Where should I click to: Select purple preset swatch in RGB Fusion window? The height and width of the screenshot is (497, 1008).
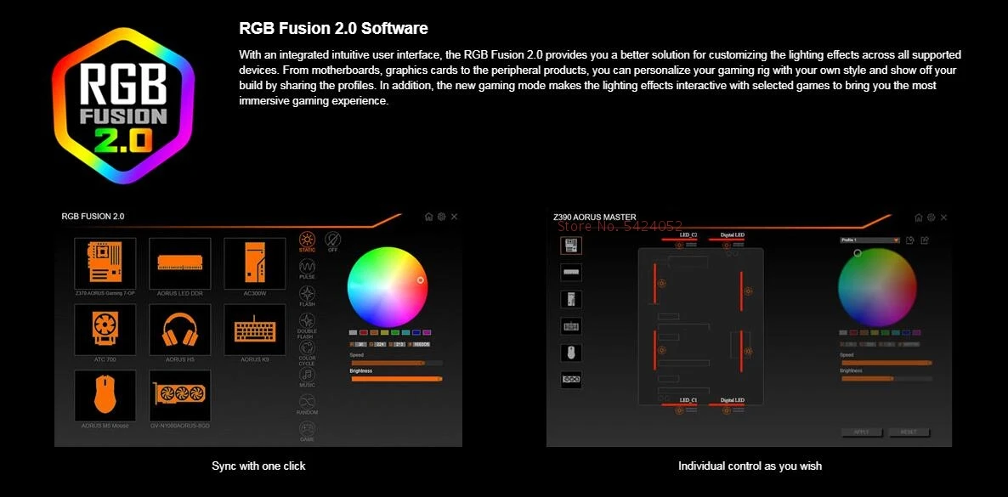click(x=427, y=333)
